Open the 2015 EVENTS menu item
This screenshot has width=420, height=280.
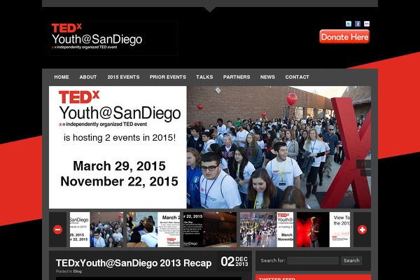coord(123,77)
